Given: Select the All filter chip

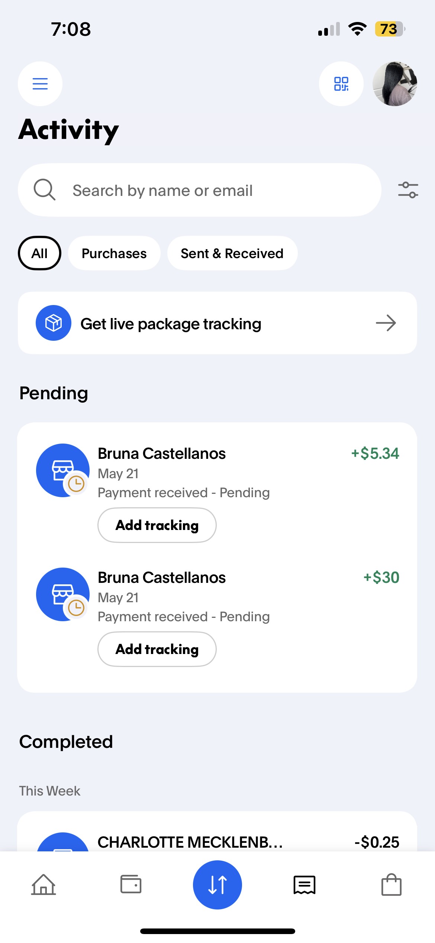Looking at the screenshot, I should [39, 253].
